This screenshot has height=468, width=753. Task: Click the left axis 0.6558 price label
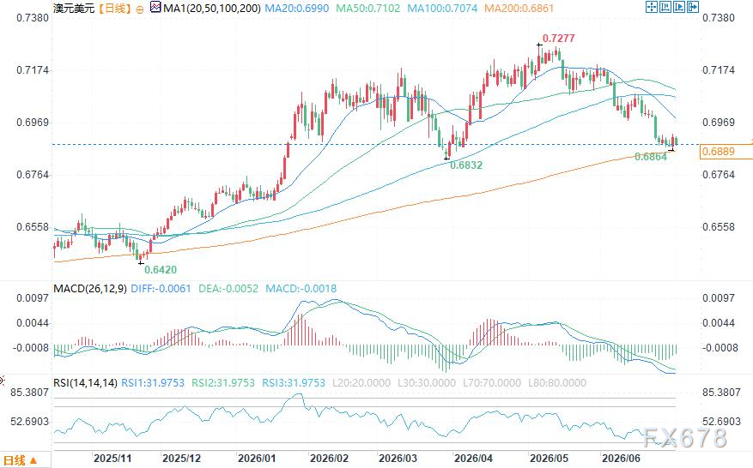(x=33, y=227)
